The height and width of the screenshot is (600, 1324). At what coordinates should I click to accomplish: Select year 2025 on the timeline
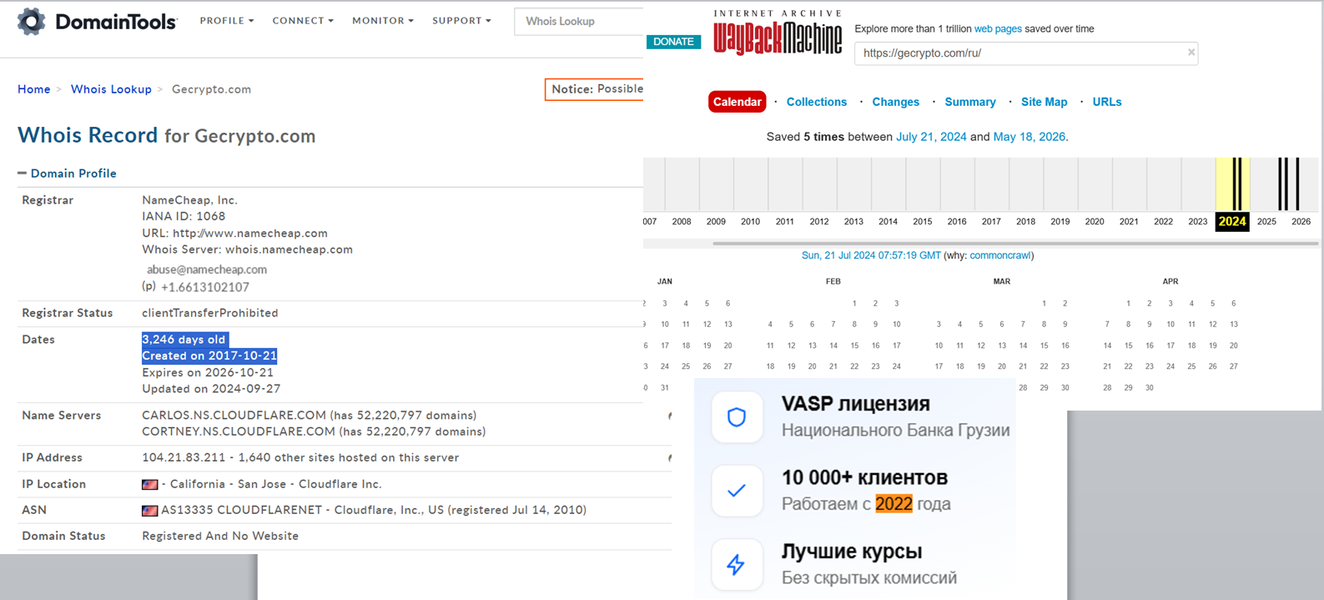point(1266,222)
